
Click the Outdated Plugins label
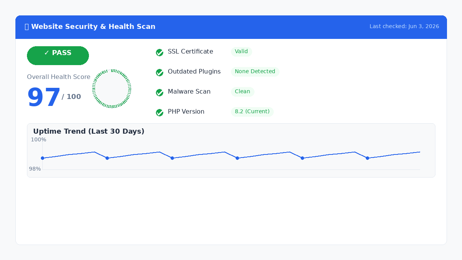(x=194, y=72)
